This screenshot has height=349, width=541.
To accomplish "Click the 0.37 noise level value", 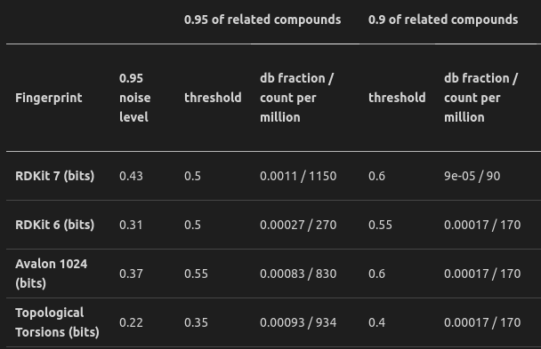I will 131,274.
